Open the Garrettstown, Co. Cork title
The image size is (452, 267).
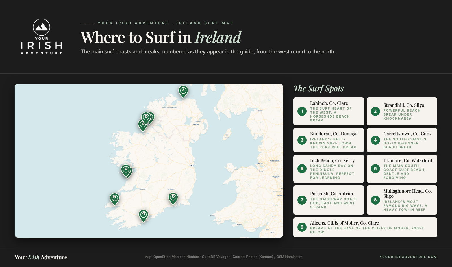point(407,134)
